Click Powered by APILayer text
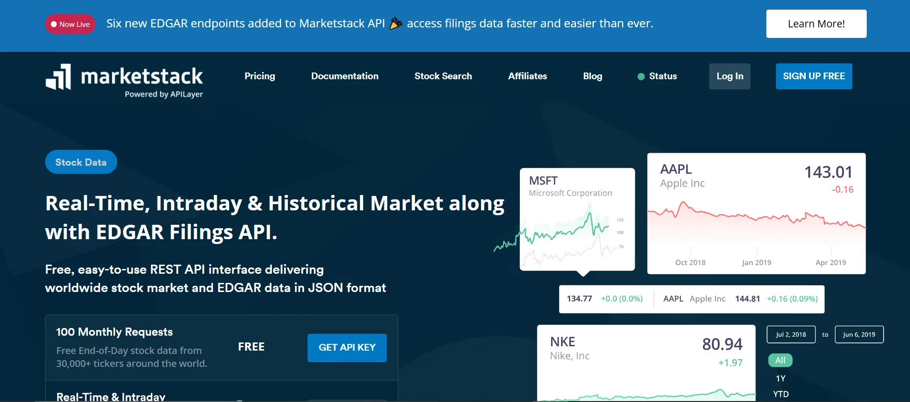The height and width of the screenshot is (402, 910). (164, 94)
